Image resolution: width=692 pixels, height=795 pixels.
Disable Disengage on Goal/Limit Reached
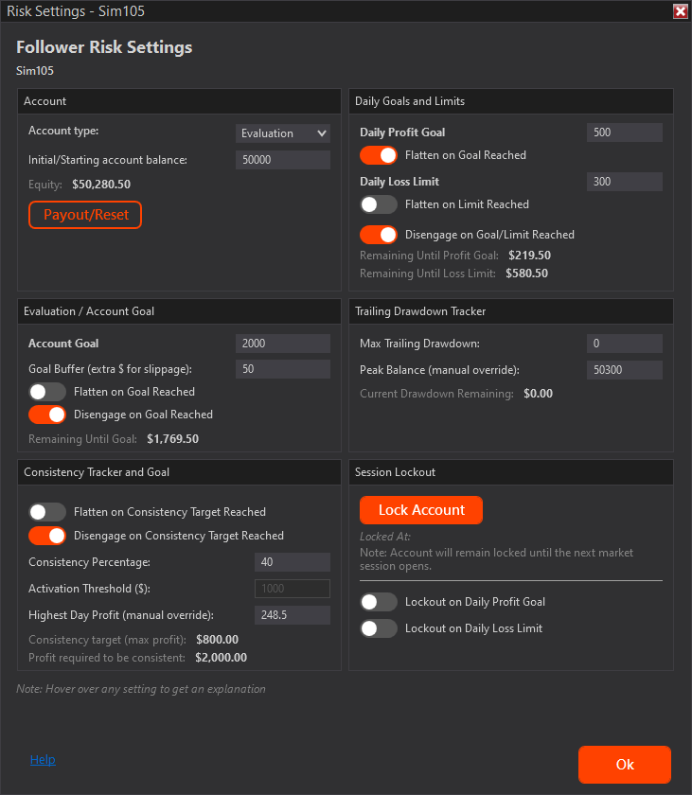point(378,234)
